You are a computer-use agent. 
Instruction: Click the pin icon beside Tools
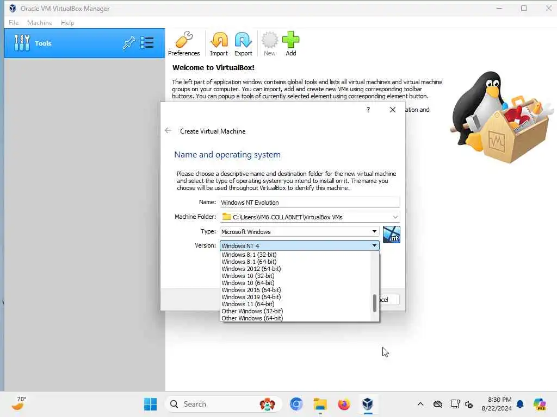129,43
